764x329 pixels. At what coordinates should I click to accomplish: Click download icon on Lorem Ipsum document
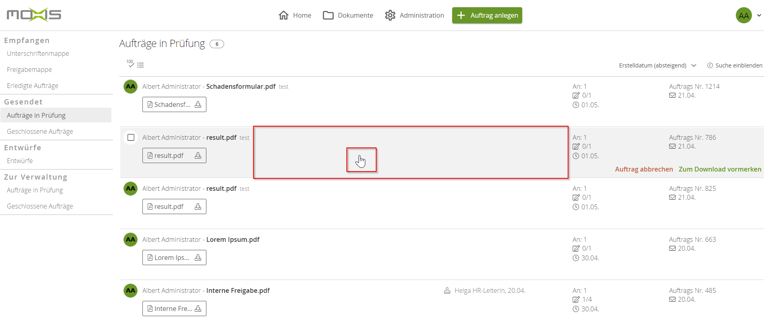198,257
